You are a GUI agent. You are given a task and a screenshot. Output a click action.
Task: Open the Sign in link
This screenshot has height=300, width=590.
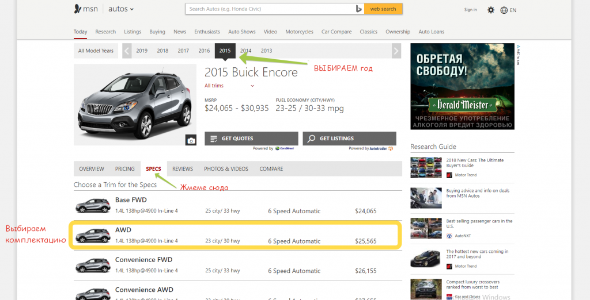click(x=470, y=10)
